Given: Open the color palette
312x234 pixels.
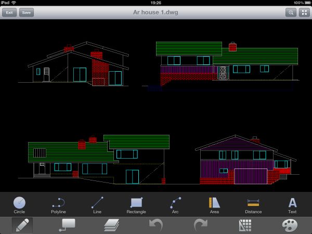Looking at the screenshot, I should point(290,225).
